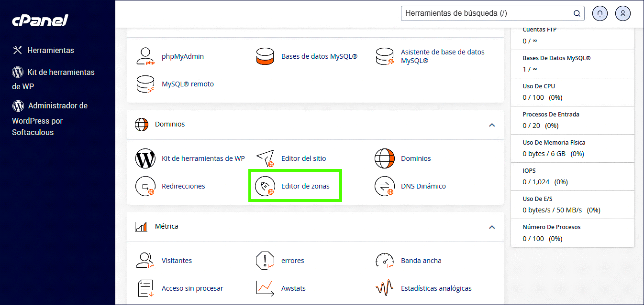Click the Banda ancha gauge icon
The height and width of the screenshot is (305, 644).
point(385,261)
